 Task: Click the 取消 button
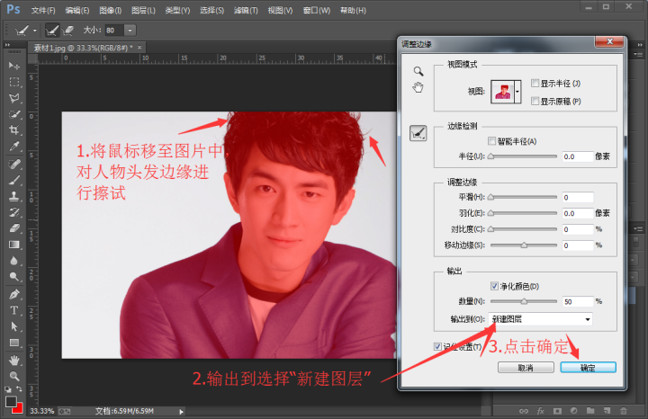tap(525, 368)
